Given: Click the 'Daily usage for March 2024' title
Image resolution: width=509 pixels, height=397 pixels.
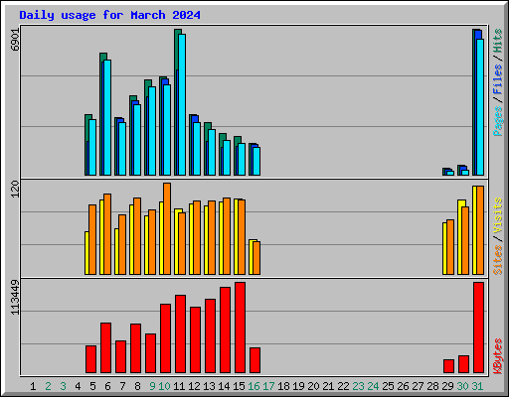Looking at the screenshot, I should (x=109, y=15).
